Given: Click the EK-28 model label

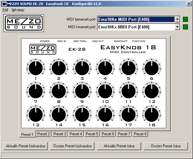Looking at the screenshot, I should 77,49.
